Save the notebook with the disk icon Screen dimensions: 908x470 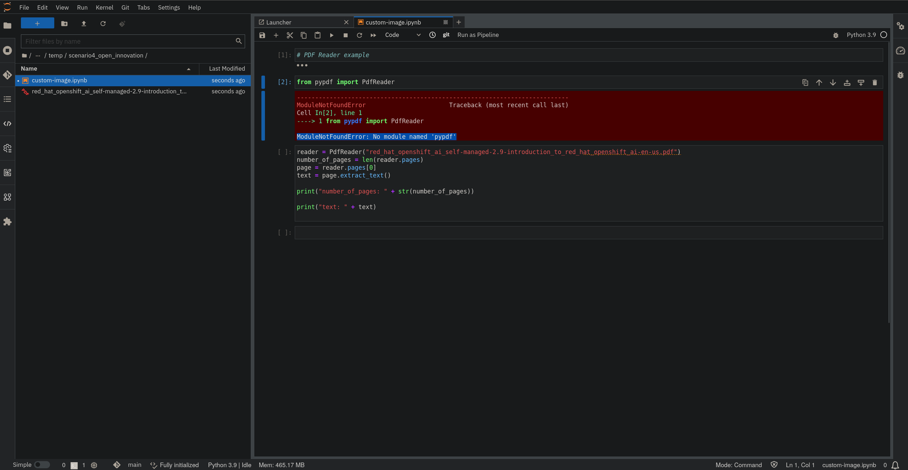262,35
